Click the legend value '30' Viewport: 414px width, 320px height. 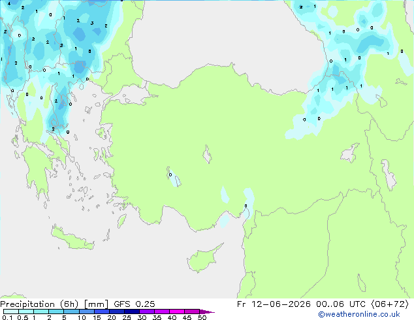click(x=142, y=317)
